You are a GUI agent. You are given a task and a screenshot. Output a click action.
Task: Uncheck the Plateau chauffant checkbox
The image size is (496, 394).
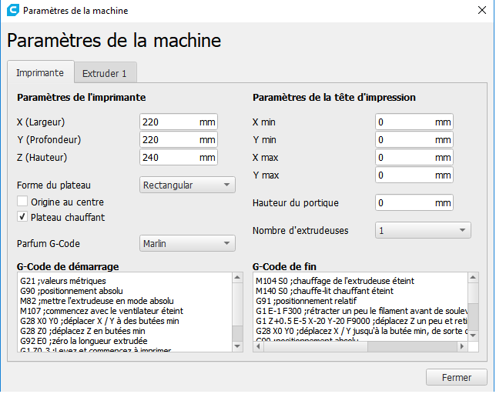tap(22, 217)
